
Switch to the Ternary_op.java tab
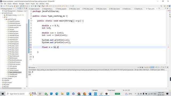[x=61, y=9]
